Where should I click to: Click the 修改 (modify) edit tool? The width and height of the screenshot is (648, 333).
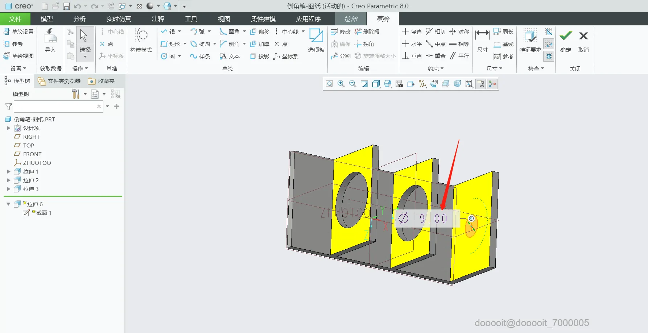pyautogui.click(x=341, y=32)
